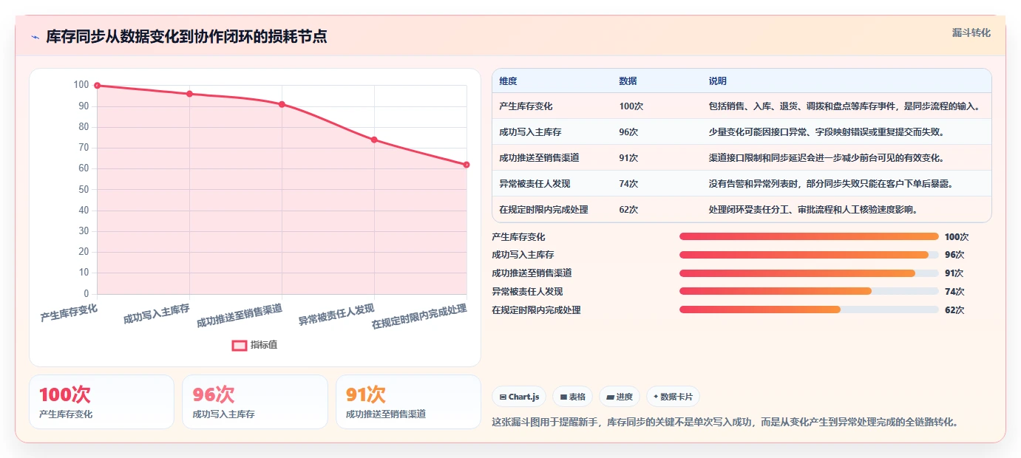The height and width of the screenshot is (458, 1021).
Task: Toggle the 指标值 legend swatch
Action: click(240, 345)
